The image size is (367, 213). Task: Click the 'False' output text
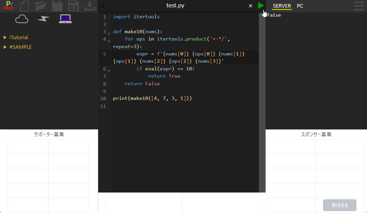click(x=274, y=15)
